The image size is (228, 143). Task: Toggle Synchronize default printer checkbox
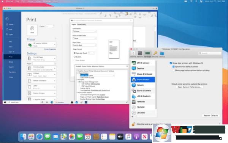coord(174,67)
